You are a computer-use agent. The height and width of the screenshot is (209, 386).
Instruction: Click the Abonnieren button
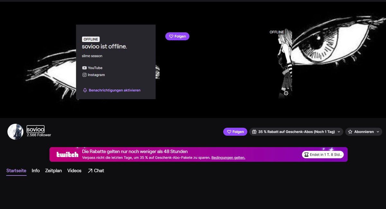[x=363, y=132]
